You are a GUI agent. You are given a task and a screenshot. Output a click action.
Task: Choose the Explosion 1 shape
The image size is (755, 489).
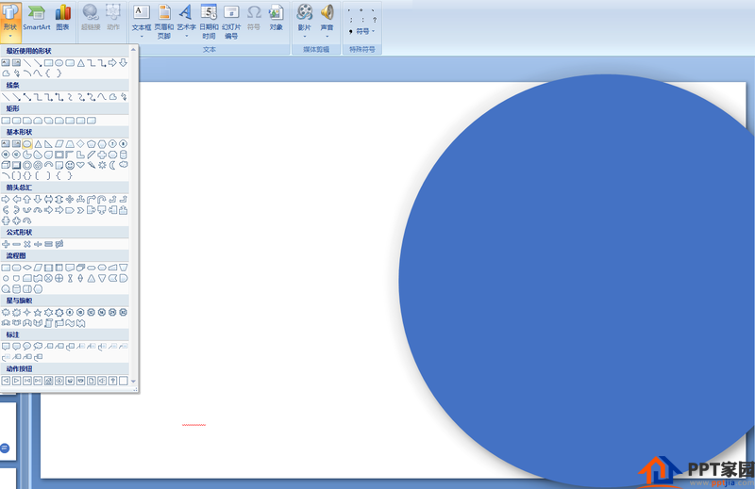pyautogui.click(x=6, y=313)
